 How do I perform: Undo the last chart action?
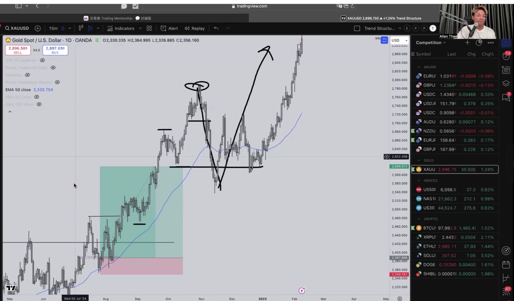click(x=216, y=28)
